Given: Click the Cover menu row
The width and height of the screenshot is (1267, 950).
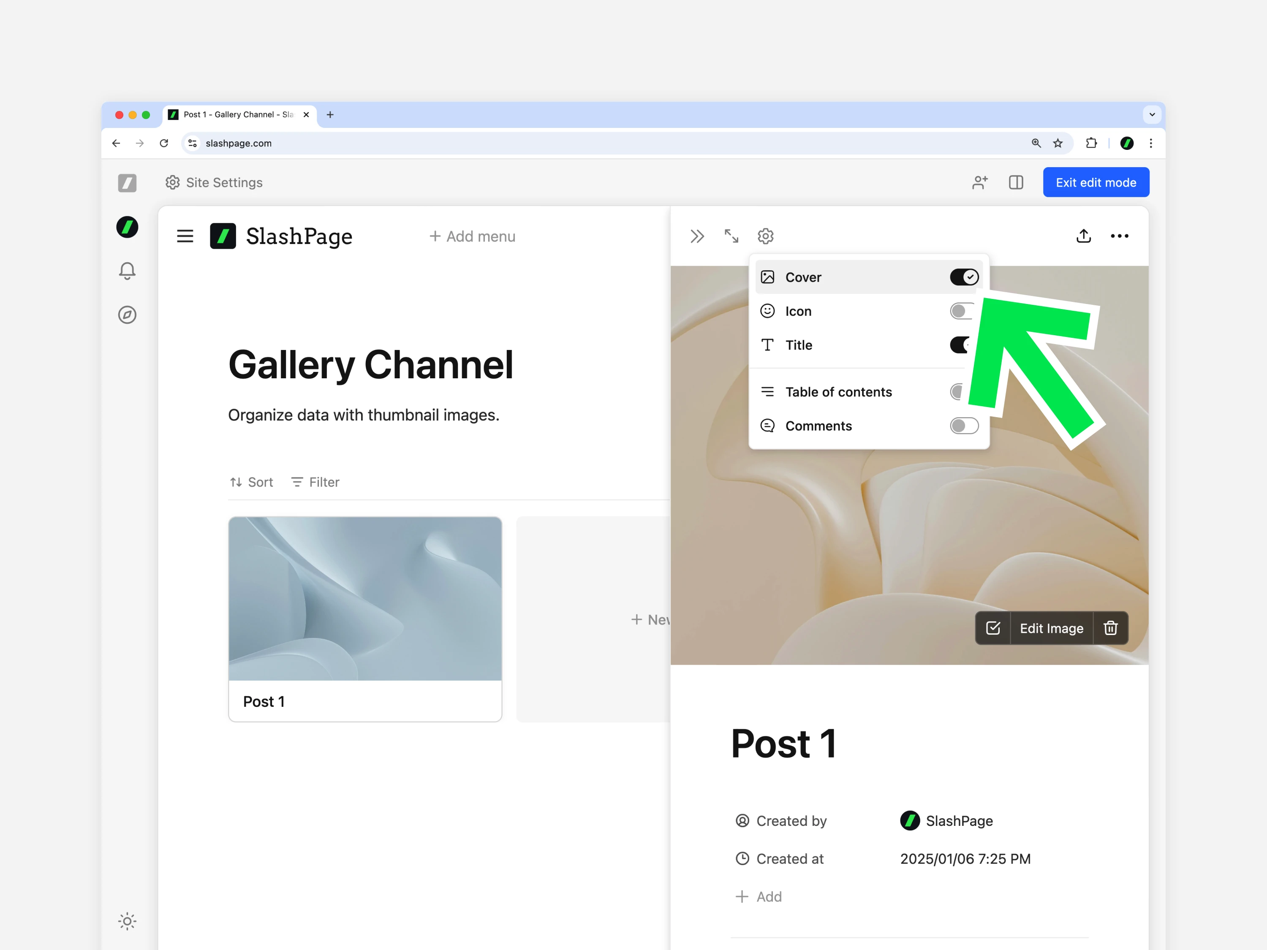Looking at the screenshot, I should 869,277.
